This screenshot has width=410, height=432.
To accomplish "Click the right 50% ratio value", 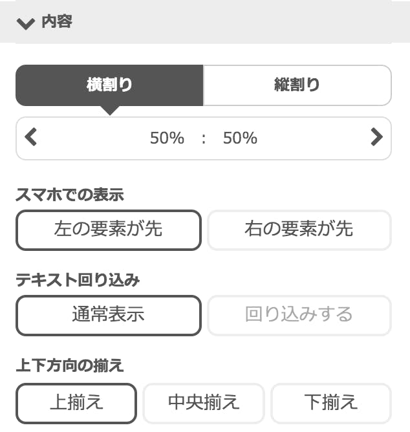I will tap(240, 138).
